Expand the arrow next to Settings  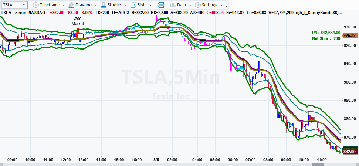pyautogui.click(x=221, y=5)
